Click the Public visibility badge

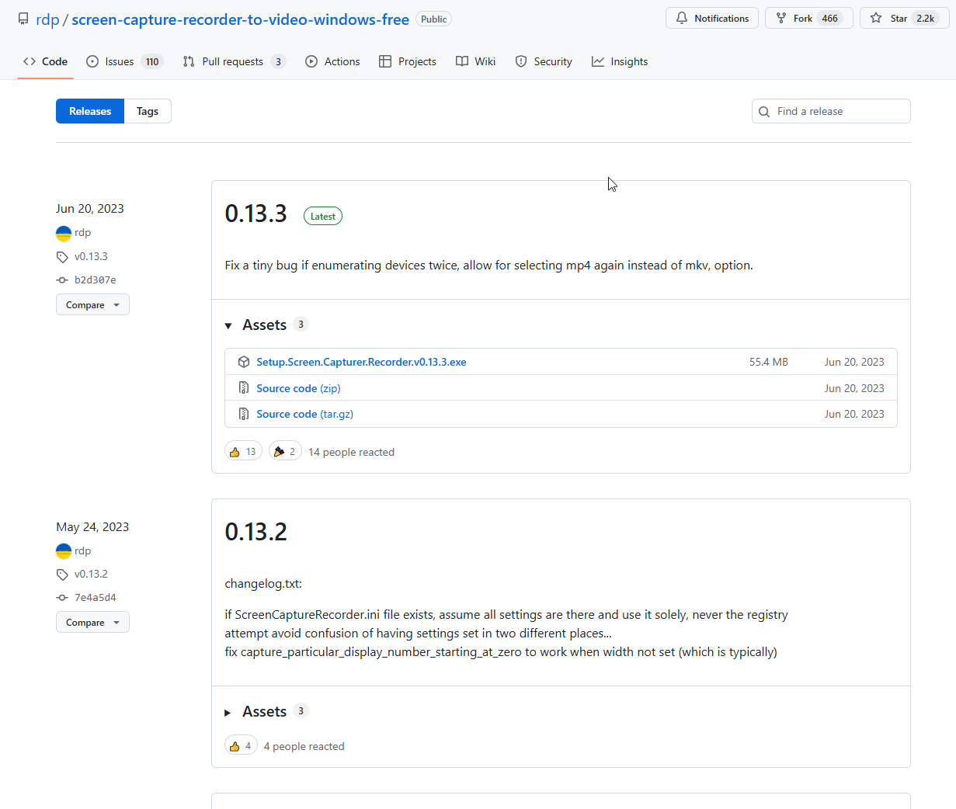[433, 19]
